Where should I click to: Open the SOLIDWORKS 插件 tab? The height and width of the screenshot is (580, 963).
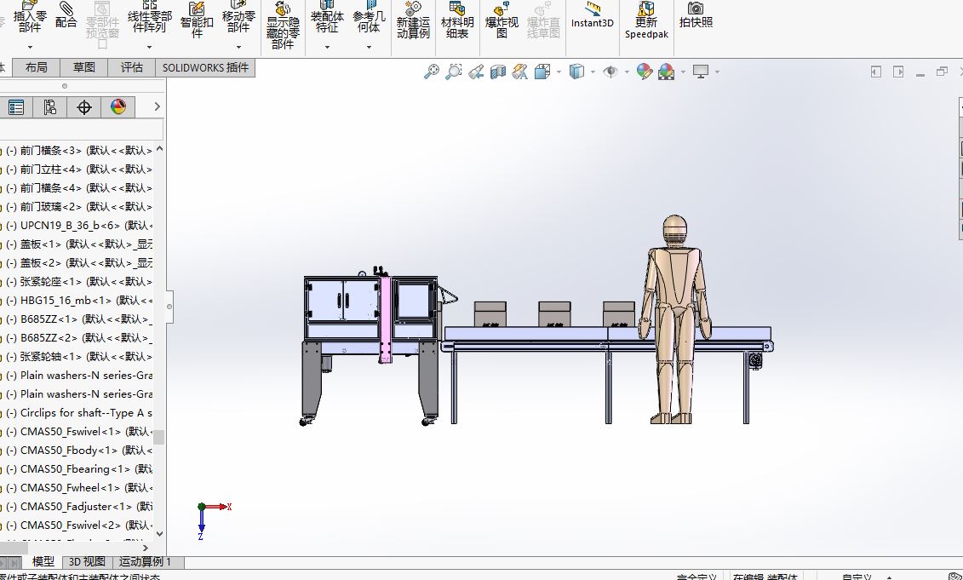[205, 67]
